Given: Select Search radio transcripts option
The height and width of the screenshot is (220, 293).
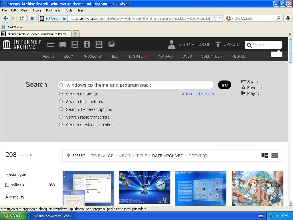Looking at the screenshot, I should 61,117.
